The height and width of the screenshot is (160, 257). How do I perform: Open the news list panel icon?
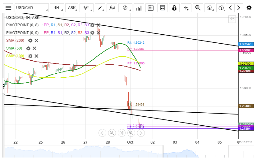point(163,8)
